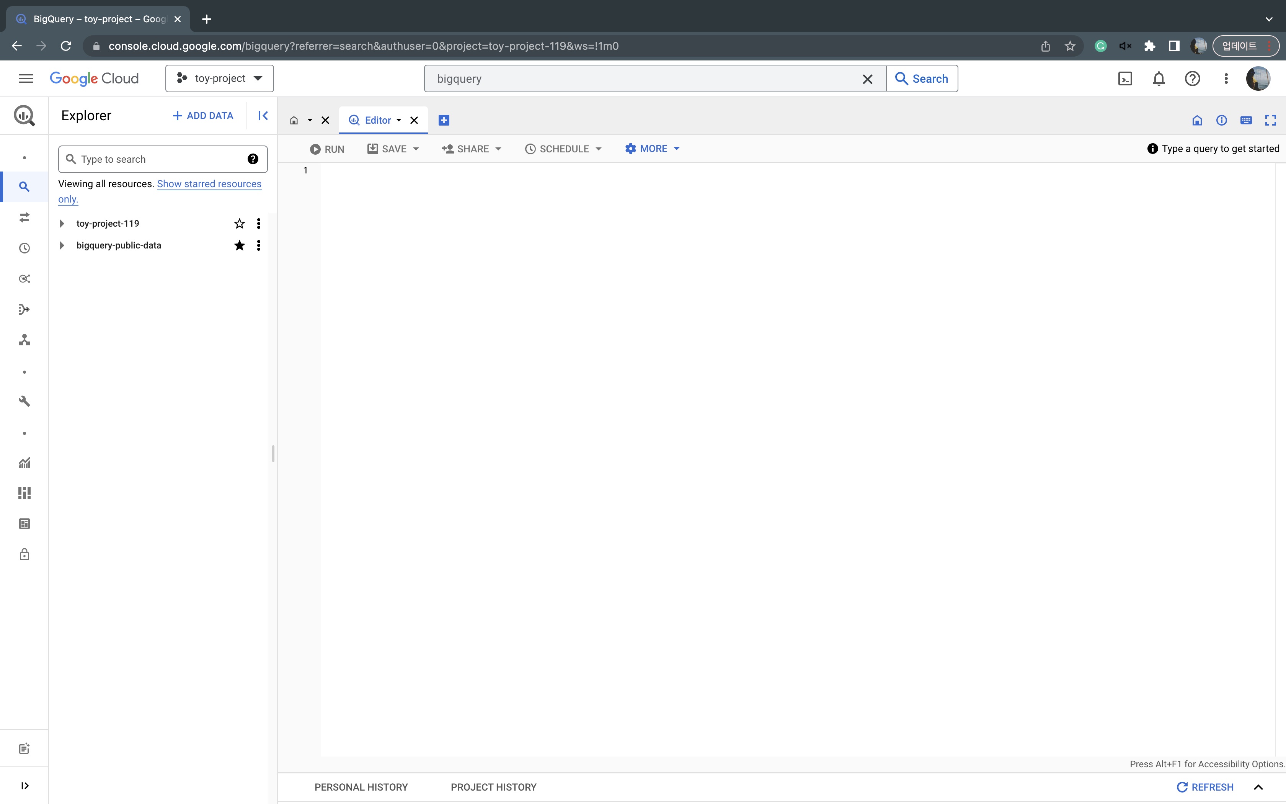1286x804 pixels.
Task: Create a new query tab with plus icon
Action: [x=444, y=120]
